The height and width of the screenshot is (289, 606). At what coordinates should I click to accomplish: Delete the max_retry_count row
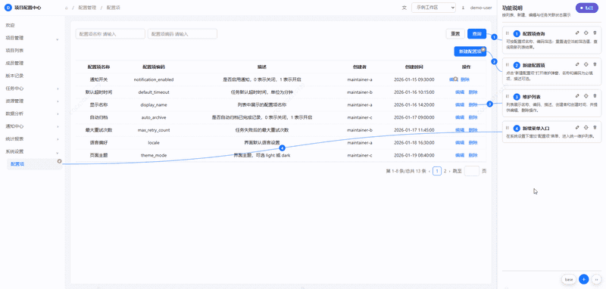473,130
